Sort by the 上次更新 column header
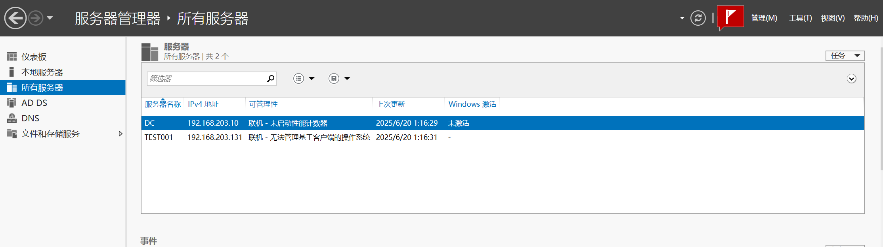Screen dimensions: 883x247 [x=391, y=104]
